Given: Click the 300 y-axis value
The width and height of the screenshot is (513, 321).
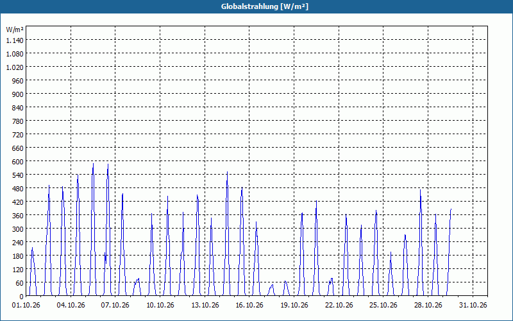Looking at the screenshot, I should tap(18, 229).
